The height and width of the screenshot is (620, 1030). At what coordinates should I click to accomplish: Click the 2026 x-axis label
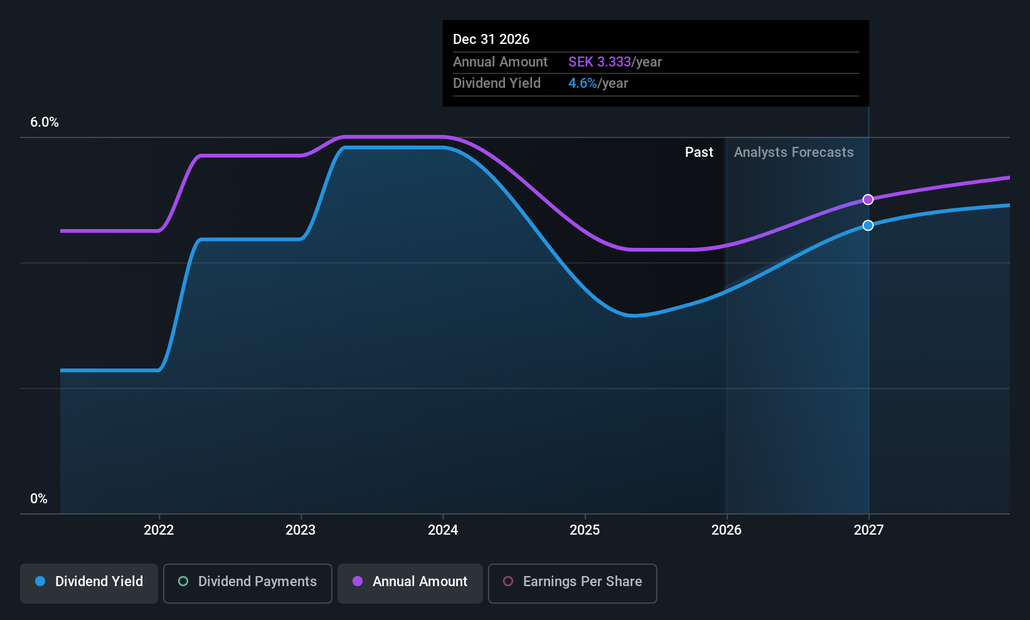coord(726,530)
